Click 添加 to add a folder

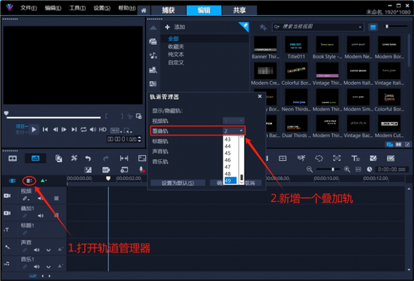175,27
